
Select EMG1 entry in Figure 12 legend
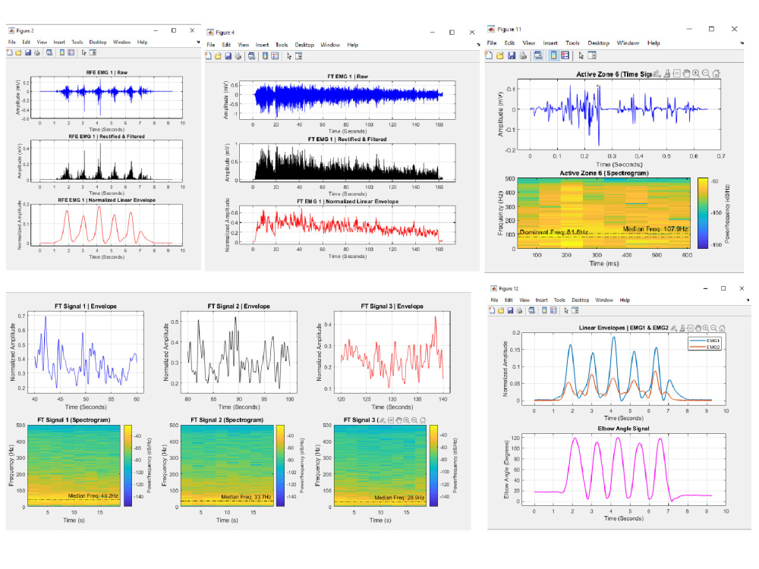click(x=705, y=341)
